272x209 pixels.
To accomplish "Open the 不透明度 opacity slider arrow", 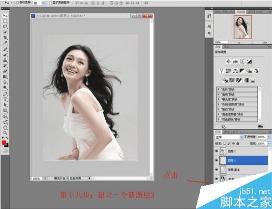I will (269, 137).
